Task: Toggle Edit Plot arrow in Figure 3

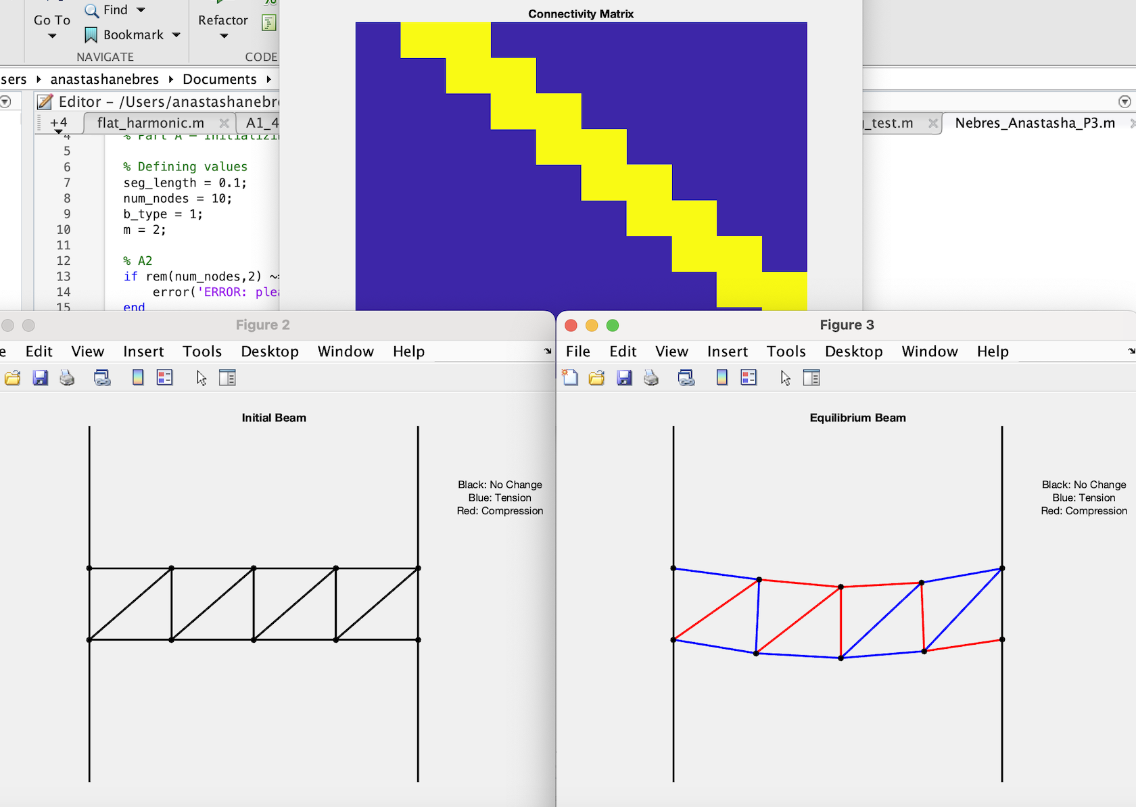Action: [x=785, y=378]
